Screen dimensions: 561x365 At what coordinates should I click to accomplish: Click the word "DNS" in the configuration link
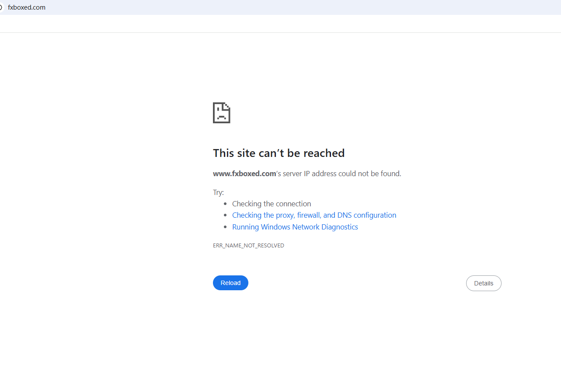(344, 215)
